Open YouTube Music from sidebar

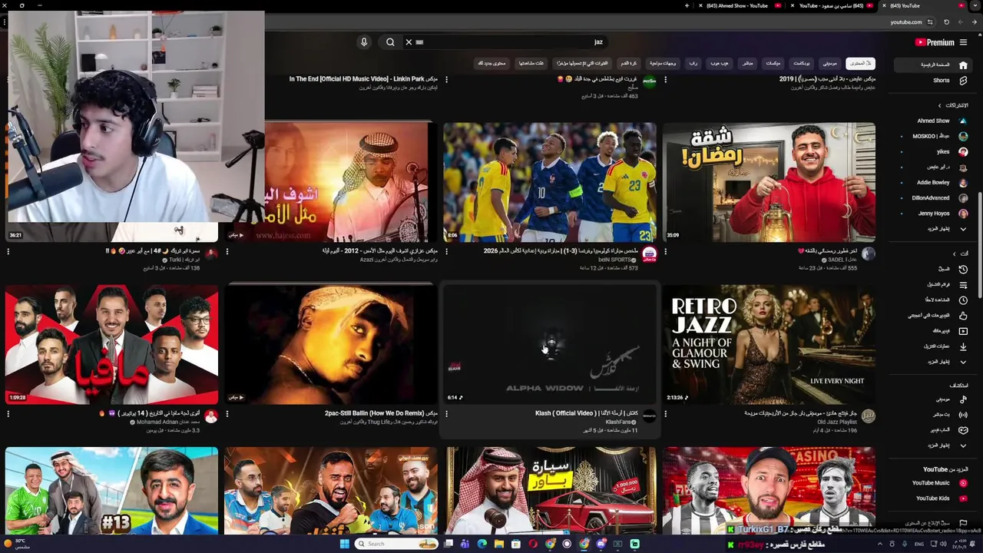pyautogui.click(x=938, y=483)
